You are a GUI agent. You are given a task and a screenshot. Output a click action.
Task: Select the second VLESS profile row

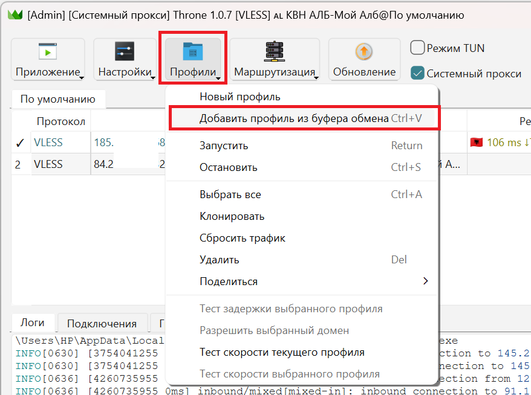[48, 164]
